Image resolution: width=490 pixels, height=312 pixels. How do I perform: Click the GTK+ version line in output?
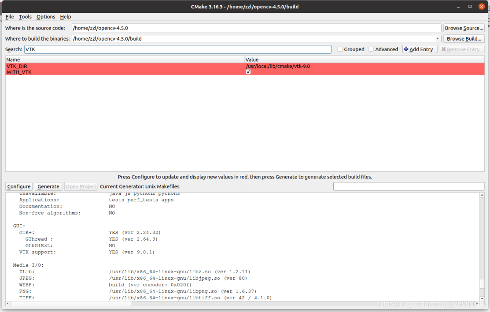coord(90,233)
